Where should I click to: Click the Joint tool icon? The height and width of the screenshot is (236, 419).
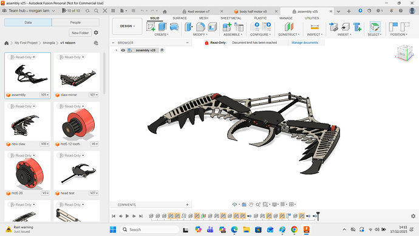coord(239,27)
